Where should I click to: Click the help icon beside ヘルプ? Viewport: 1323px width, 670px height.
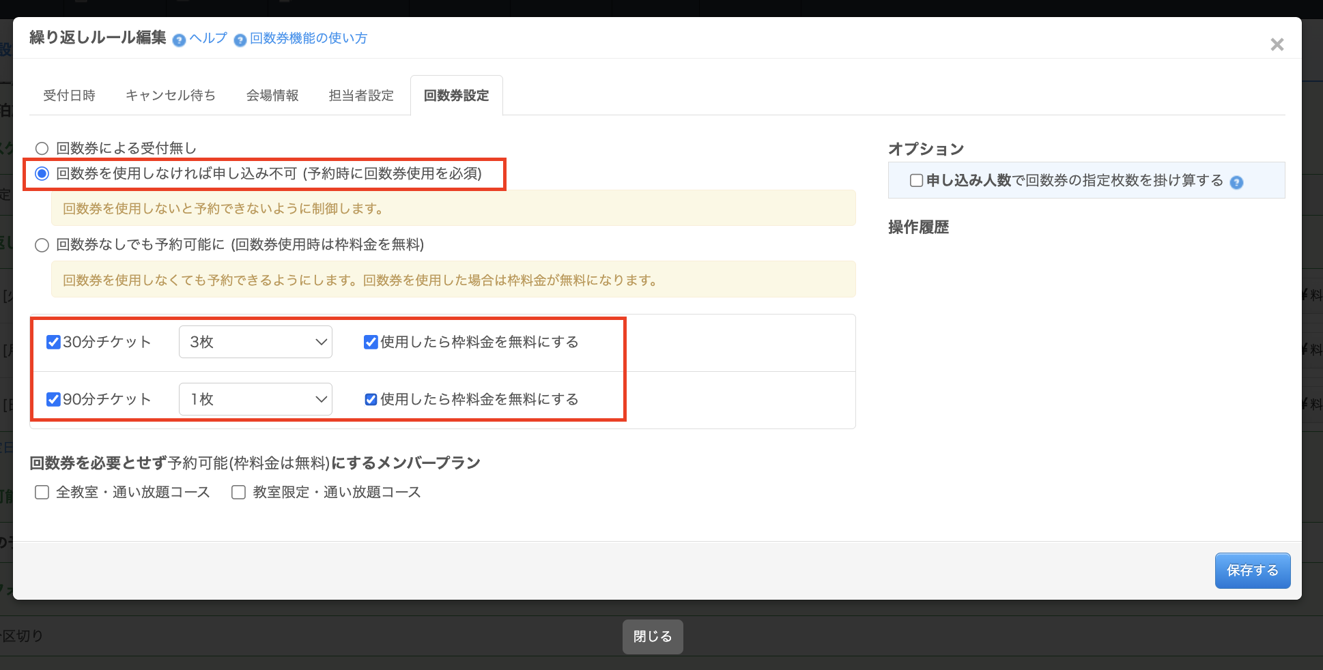click(x=179, y=40)
